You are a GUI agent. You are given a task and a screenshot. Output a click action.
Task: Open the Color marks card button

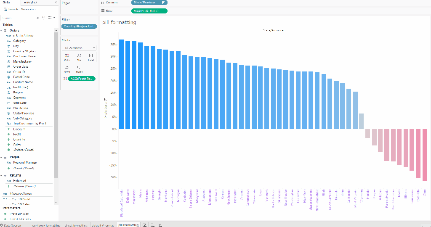point(67,57)
